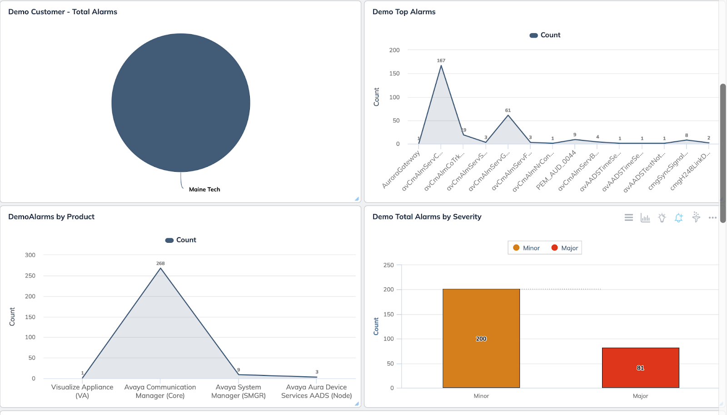727x415 pixels.
Task: Click the add alert bell icon
Action: pos(679,218)
